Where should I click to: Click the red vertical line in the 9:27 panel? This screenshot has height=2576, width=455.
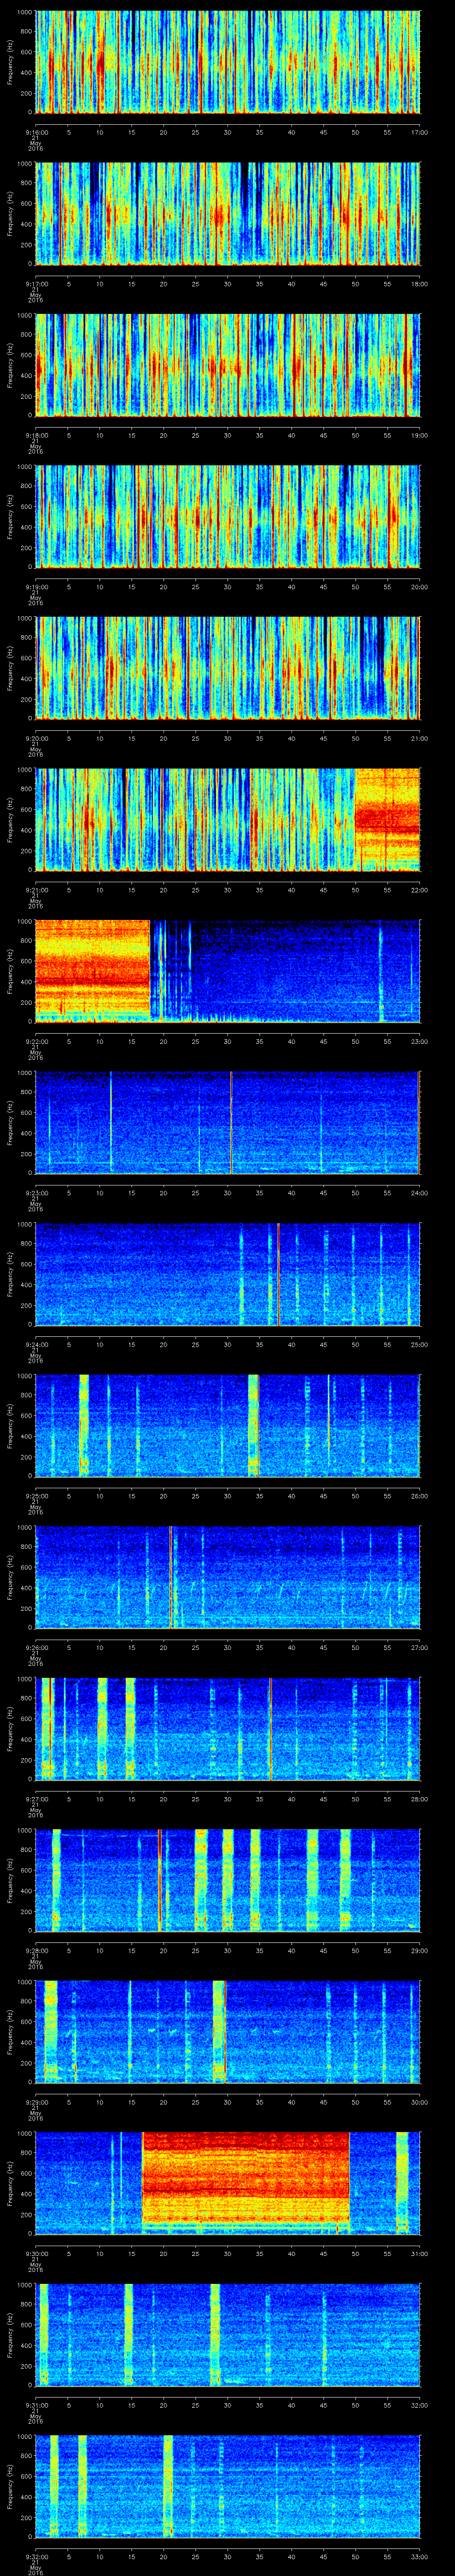tap(270, 1728)
